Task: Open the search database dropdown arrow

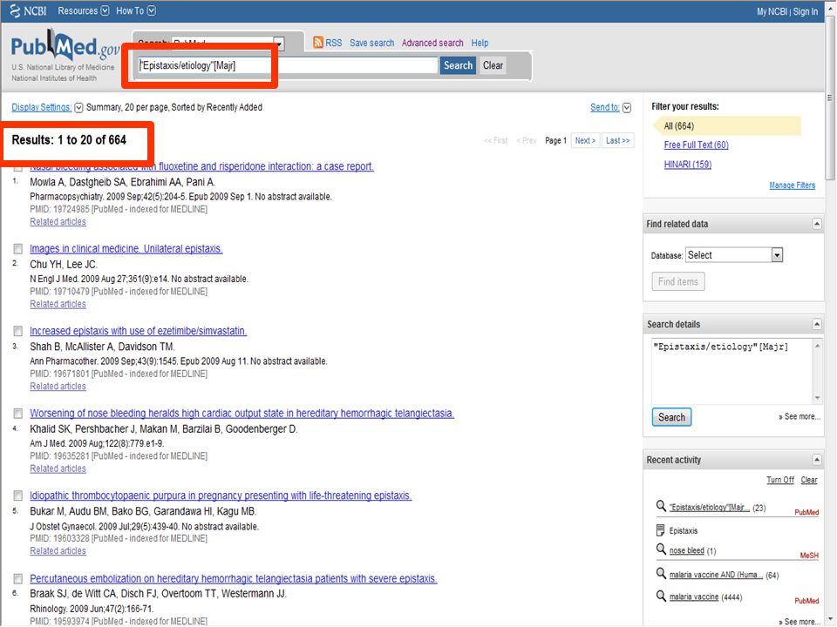Action: pyautogui.click(x=279, y=43)
